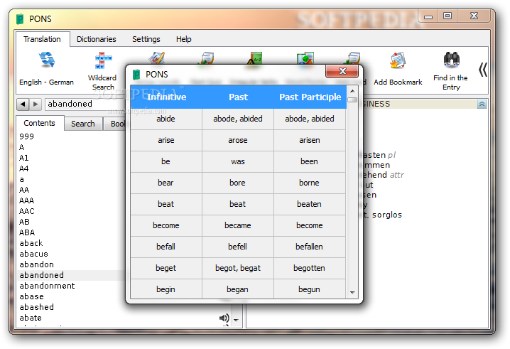Close the irregular verbs PONS popup
The height and width of the screenshot is (349, 510).
coord(342,71)
